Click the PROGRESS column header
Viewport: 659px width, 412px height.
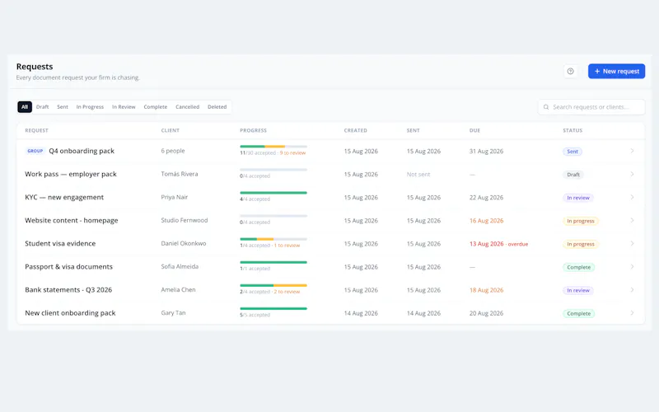pyautogui.click(x=254, y=130)
